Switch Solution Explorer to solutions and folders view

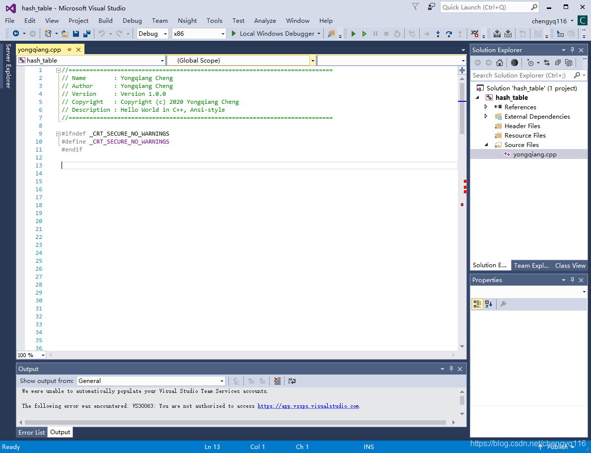(514, 63)
